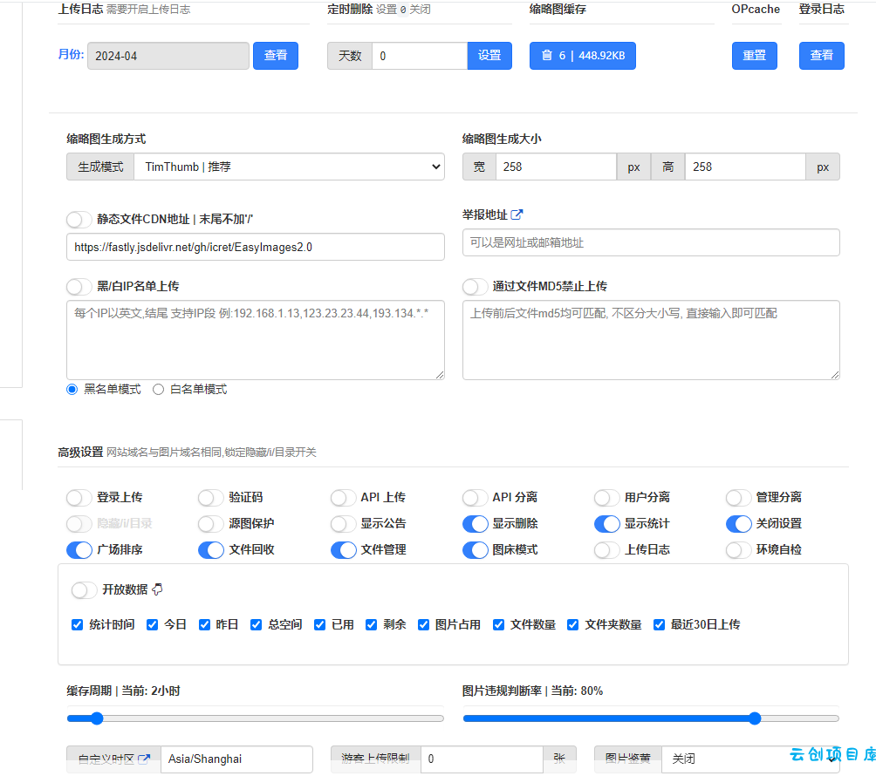876x776 pixels.
Task: Uncheck the last 30 days upload checkbox
Action: [660, 624]
